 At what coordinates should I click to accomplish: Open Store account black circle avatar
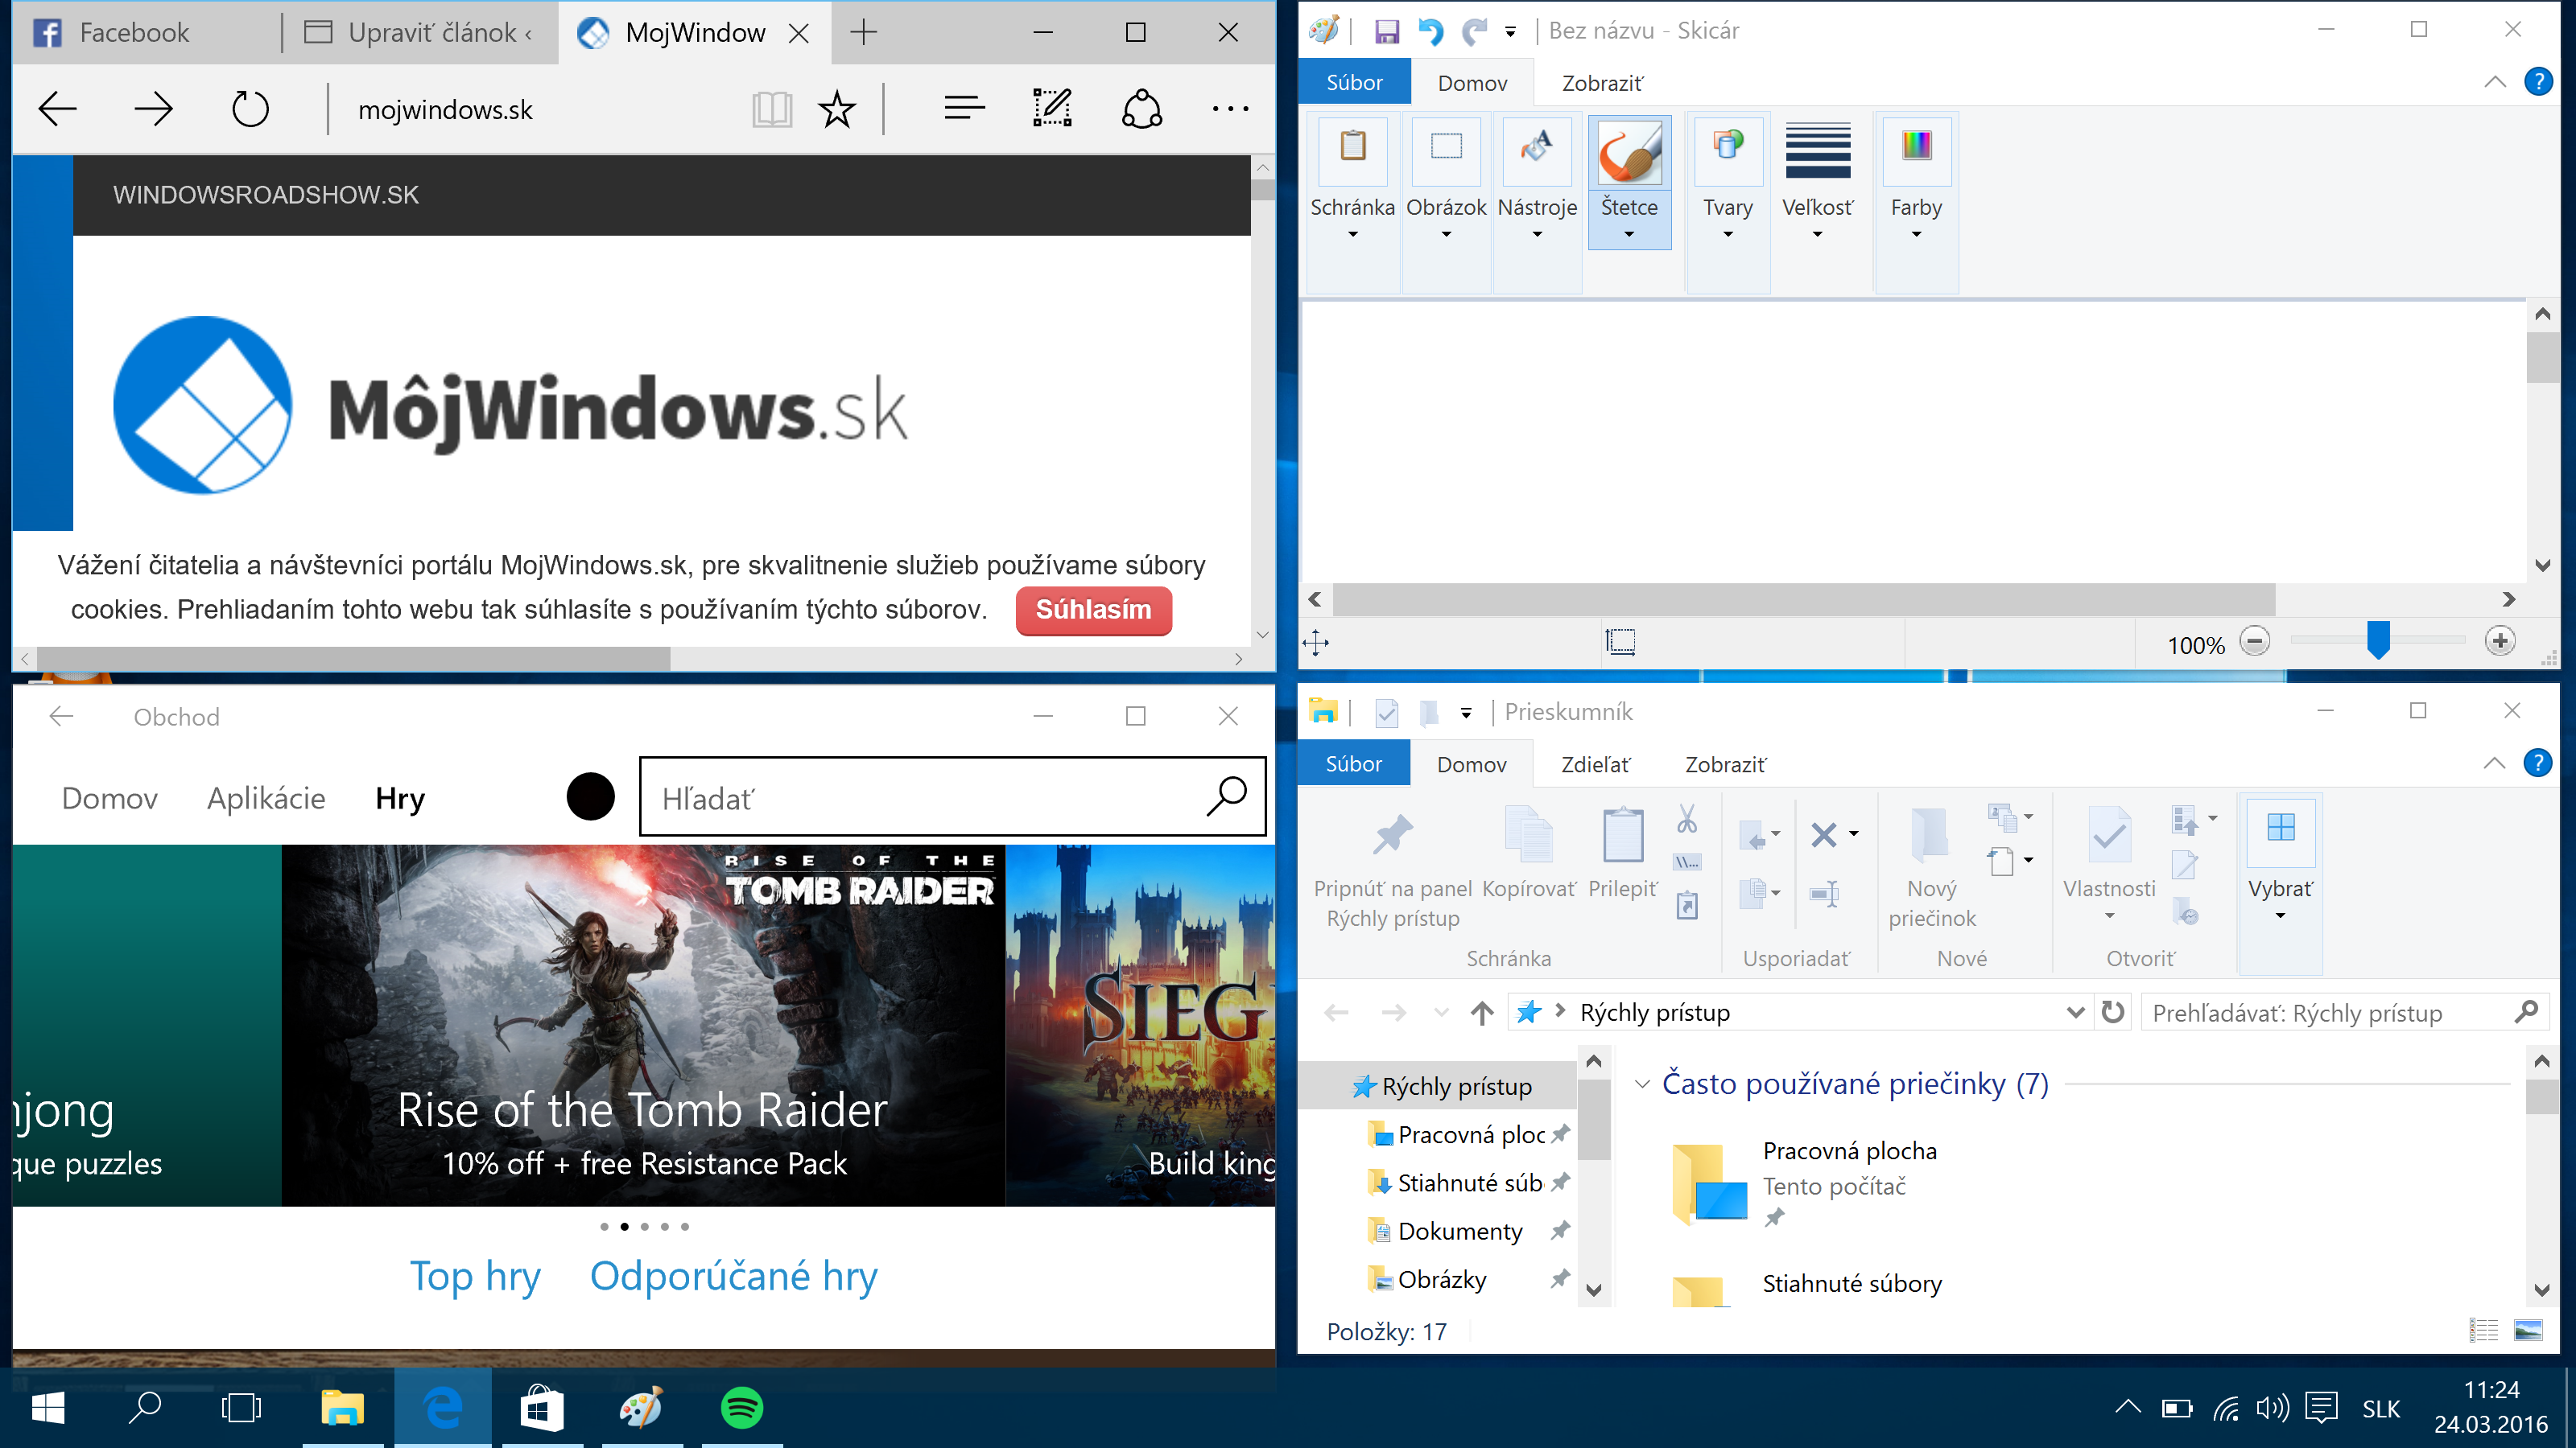click(590, 796)
